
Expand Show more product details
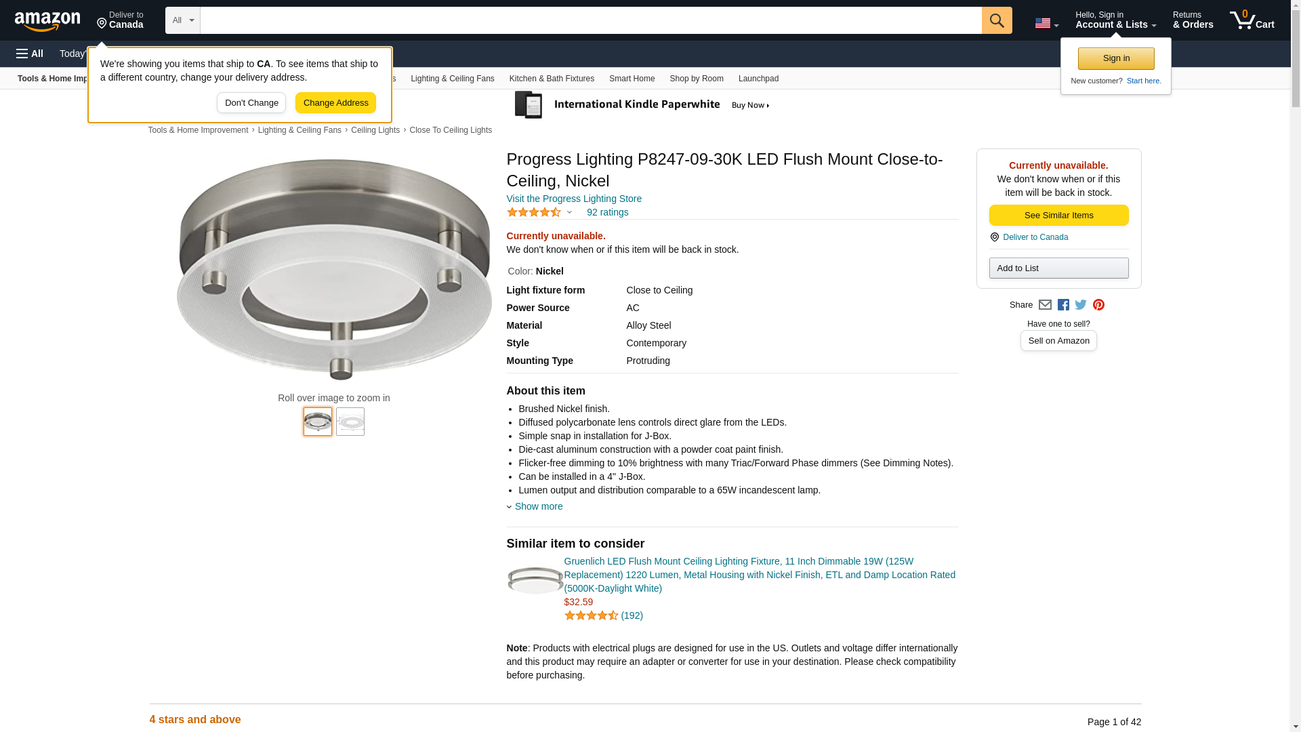pos(538,506)
